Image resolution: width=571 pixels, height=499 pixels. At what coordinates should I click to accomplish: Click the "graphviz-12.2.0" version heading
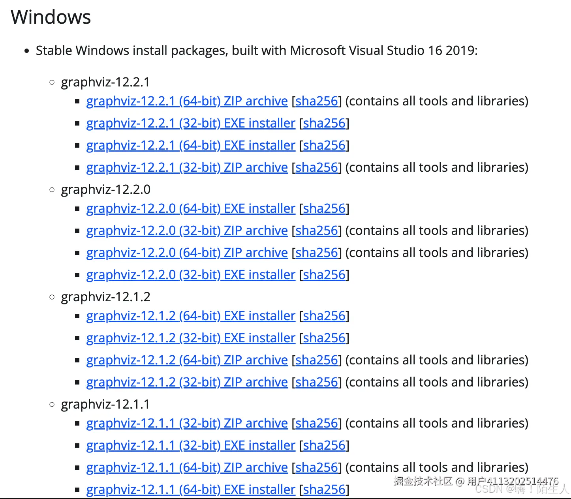(x=105, y=189)
